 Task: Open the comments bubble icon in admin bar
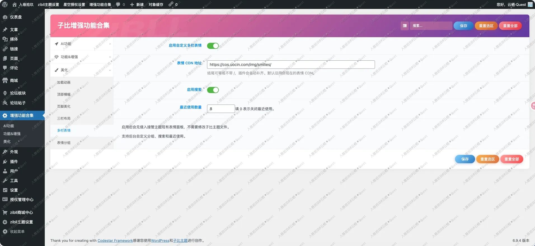(118, 4)
